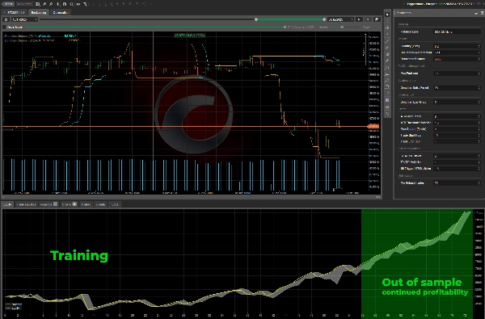This screenshot has height=319, width=485.
Task: Switch to the Optimization tab
Action: tap(61, 12)
